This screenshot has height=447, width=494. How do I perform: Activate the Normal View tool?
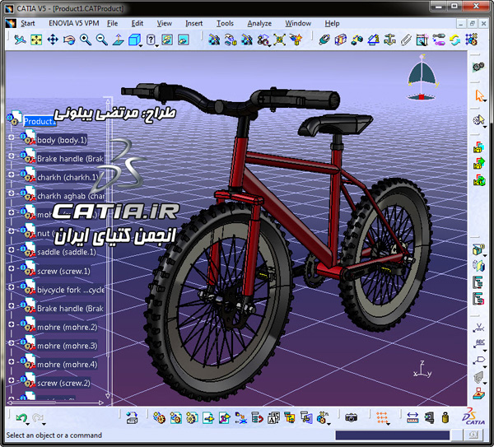118,40
